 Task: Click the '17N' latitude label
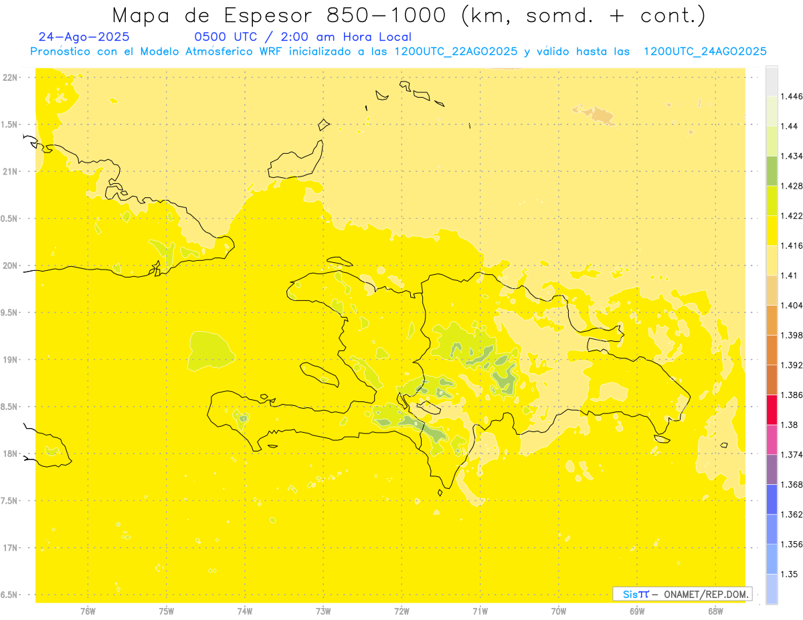pos(11,548)
